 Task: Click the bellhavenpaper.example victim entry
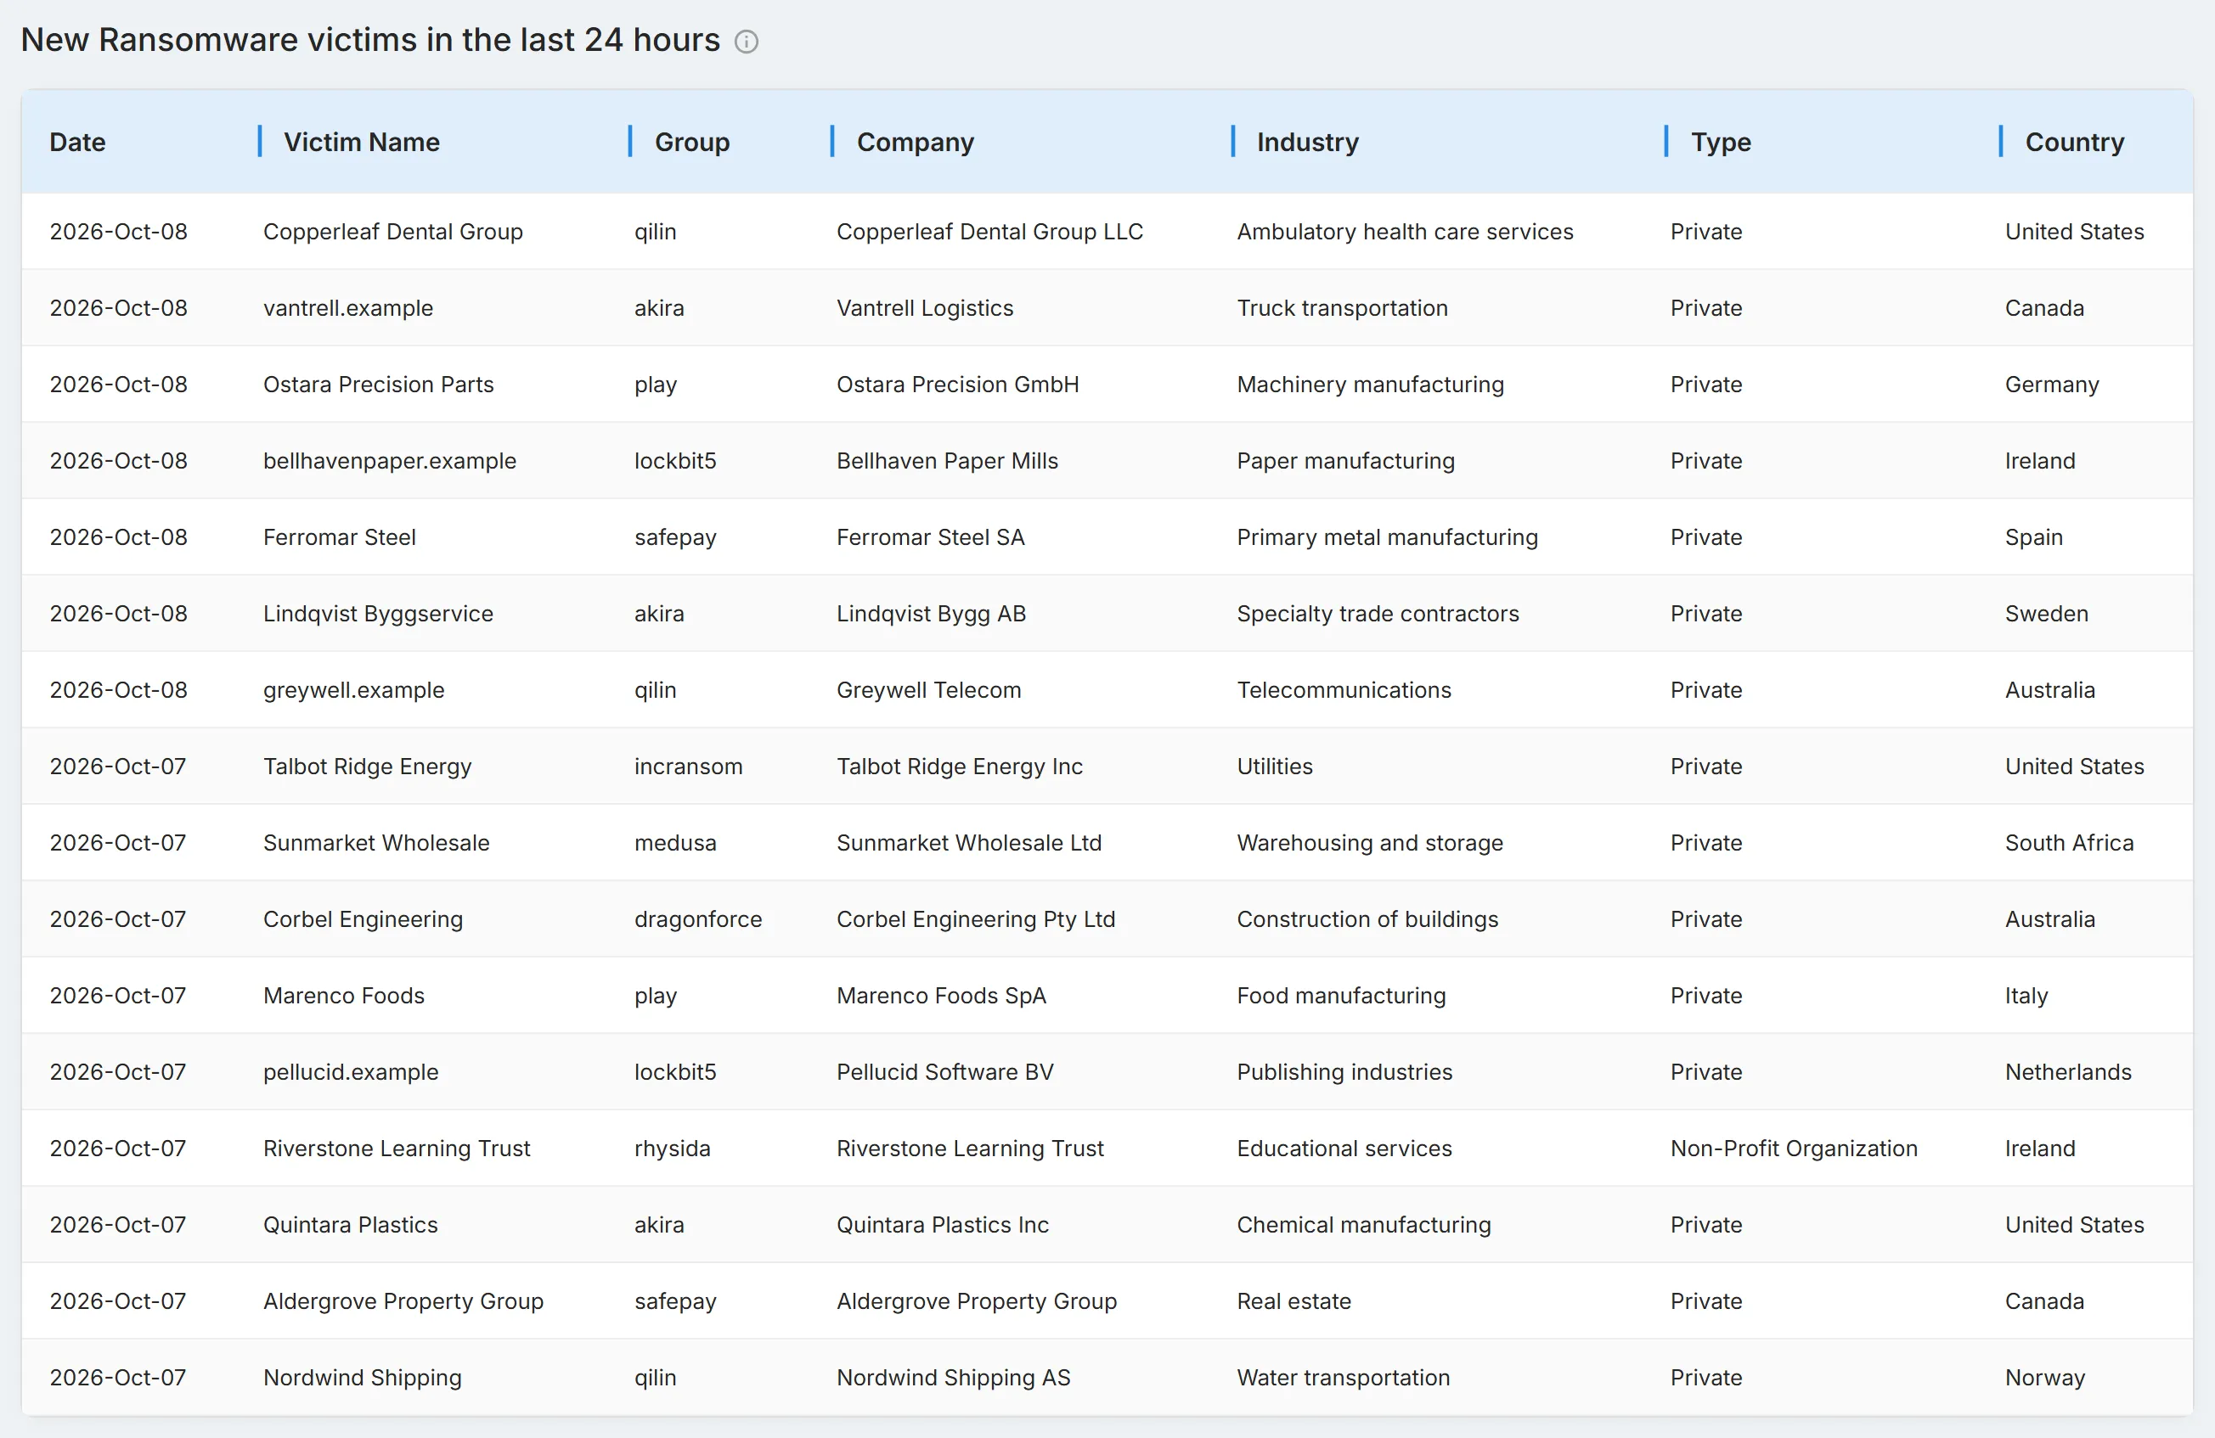tap(389, 460)
